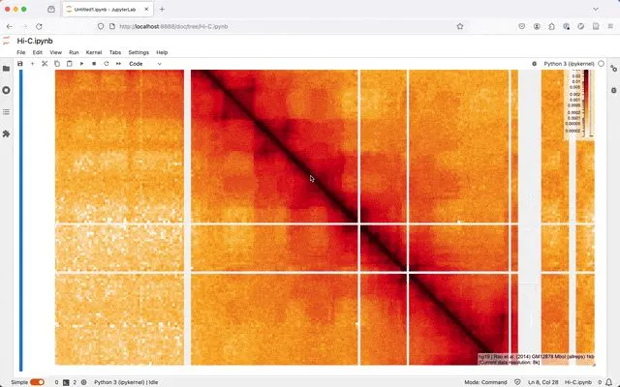Open the Extension Manager puzzle icon
The image size is (620, 387).
pyautogui.click(x=6, y=134)
